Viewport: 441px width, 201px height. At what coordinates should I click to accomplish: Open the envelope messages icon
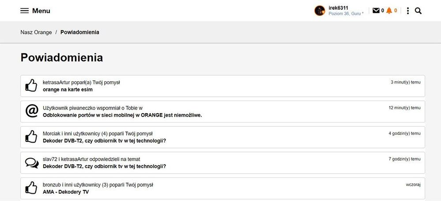pyautogui.click(x=376, y=11)
